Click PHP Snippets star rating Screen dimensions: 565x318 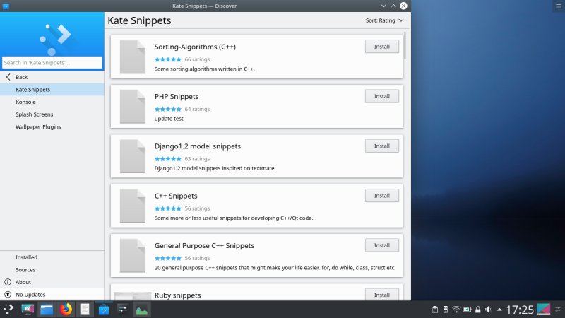[x=168, y=110]
